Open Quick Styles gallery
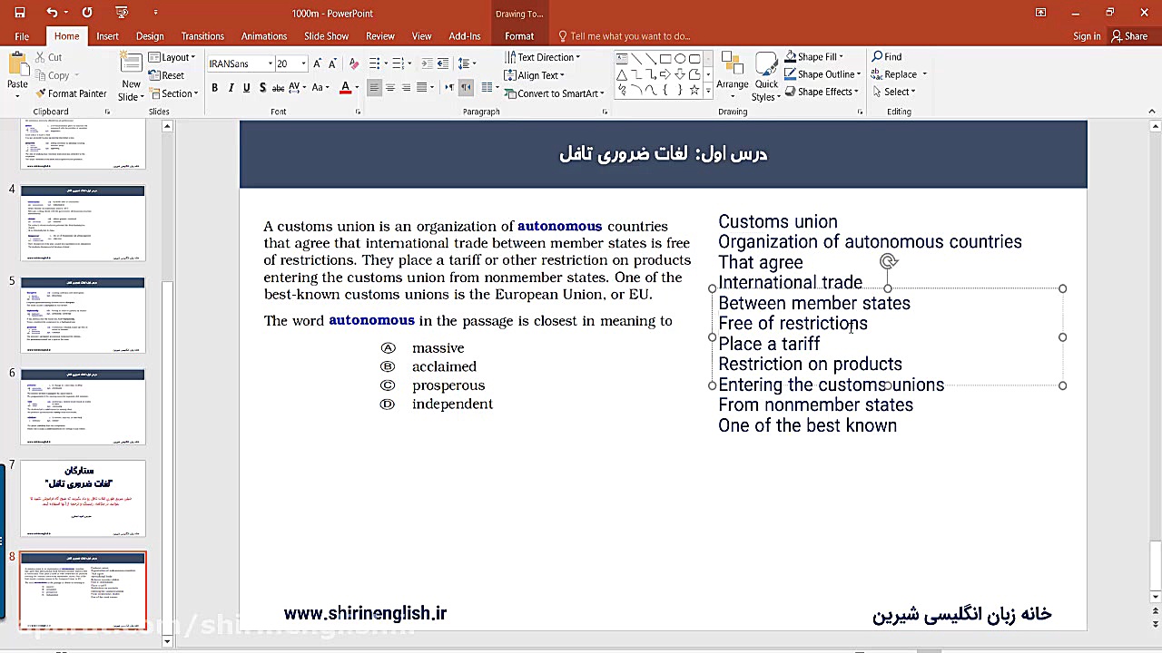 767,76
